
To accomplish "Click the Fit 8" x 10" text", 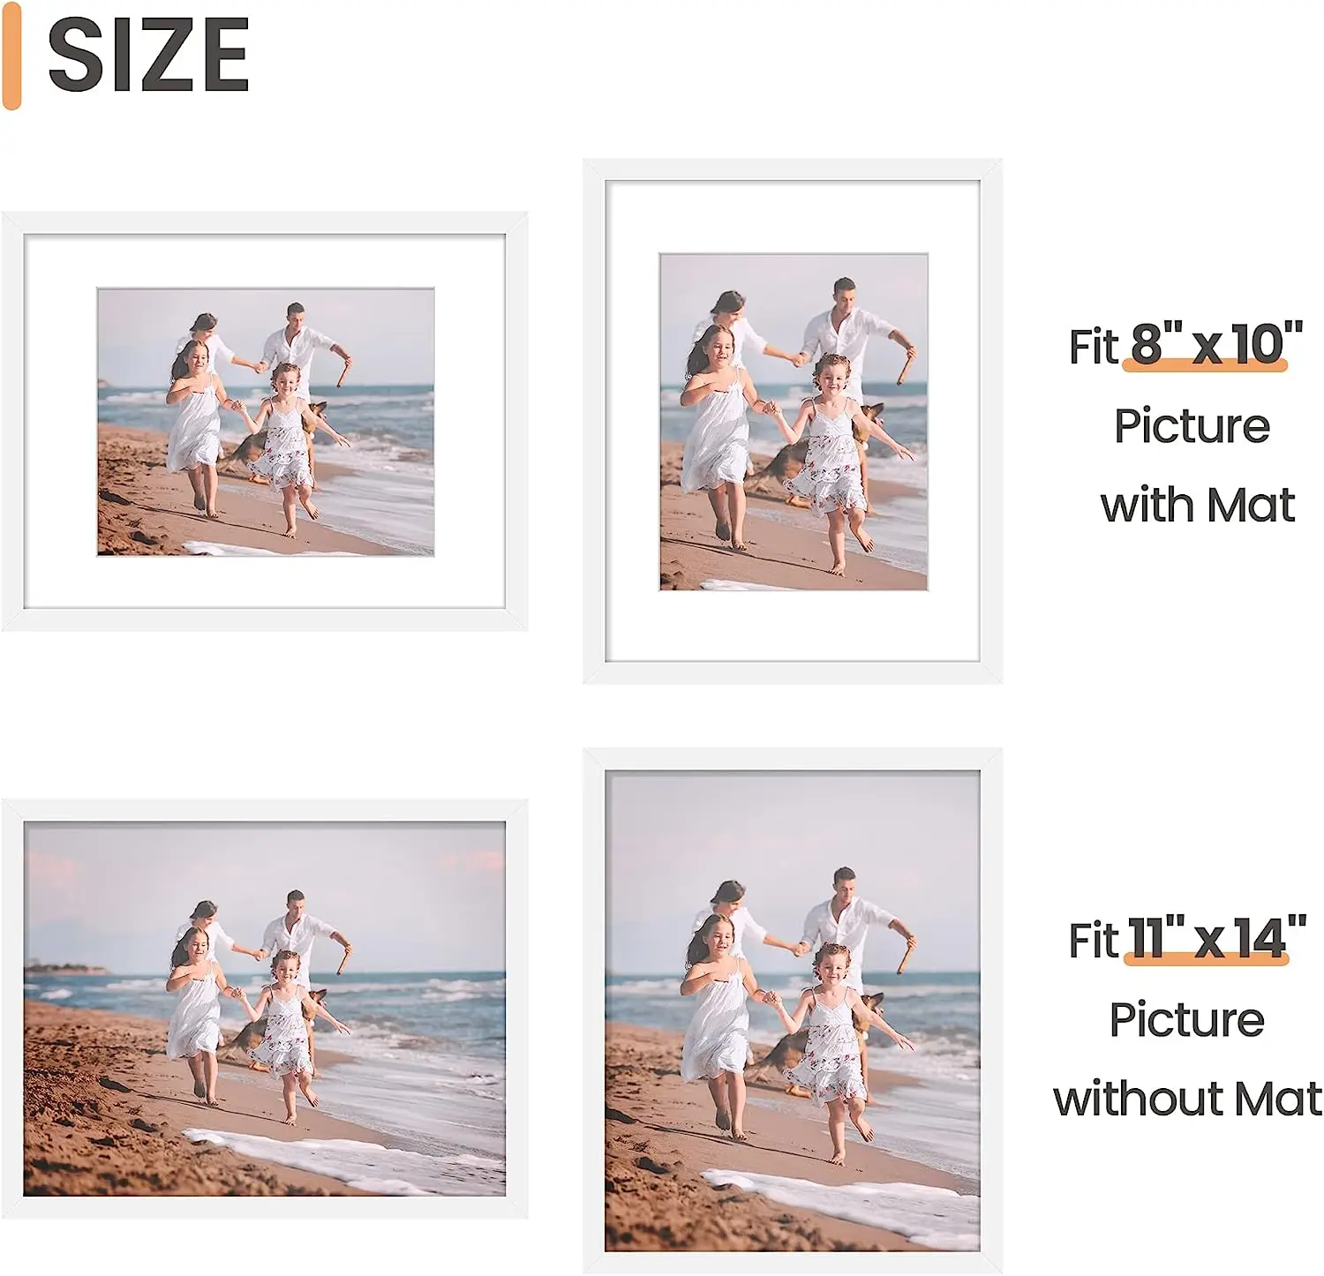I will tap(1185, 345).
